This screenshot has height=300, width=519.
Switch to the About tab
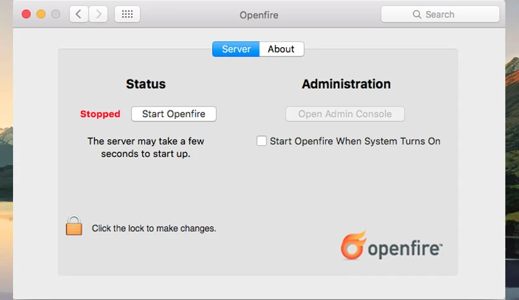(x=281, y=49)
